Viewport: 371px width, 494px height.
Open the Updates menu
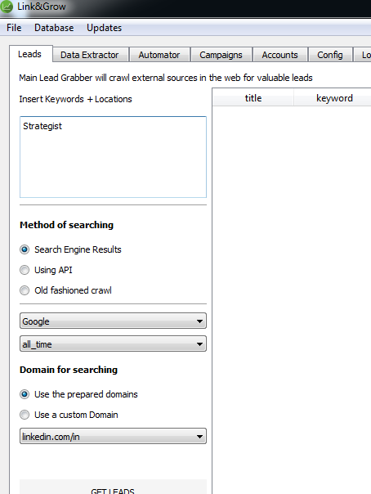pyautogui.click(x=104, y=28)
